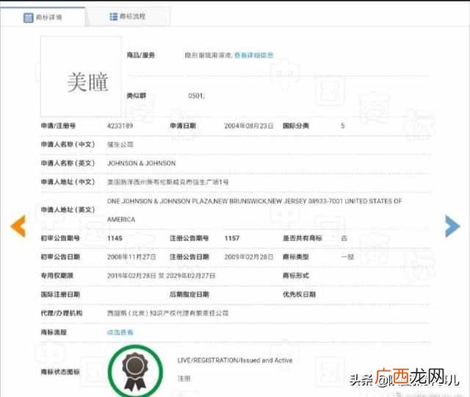This screenshot has height=397, width=470.
Task: Click the green registration status badge
Action: pos(135,371)
